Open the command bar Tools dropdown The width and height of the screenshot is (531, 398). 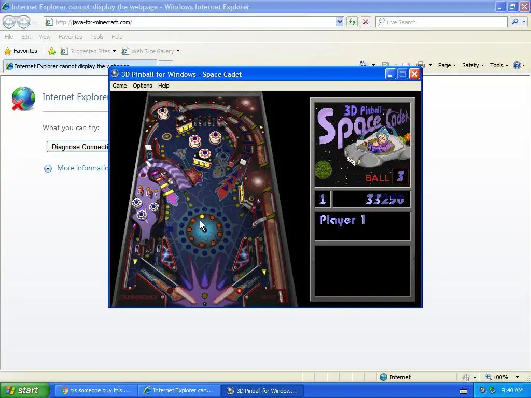499,65
